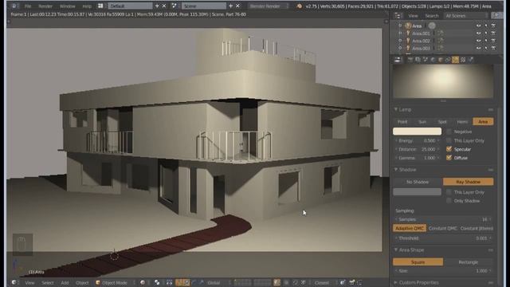Click the scene browse icon
510x287 pixels.
[175, 6]
